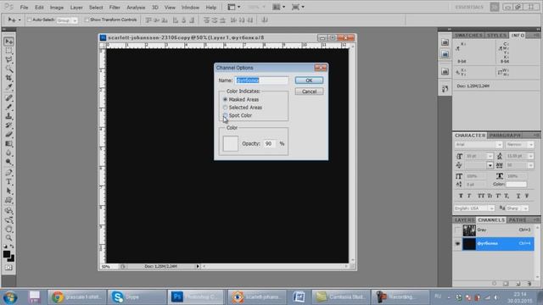Select the History Brush tool
The height and width of the screenshot is (305, 543).
point(8,125)
